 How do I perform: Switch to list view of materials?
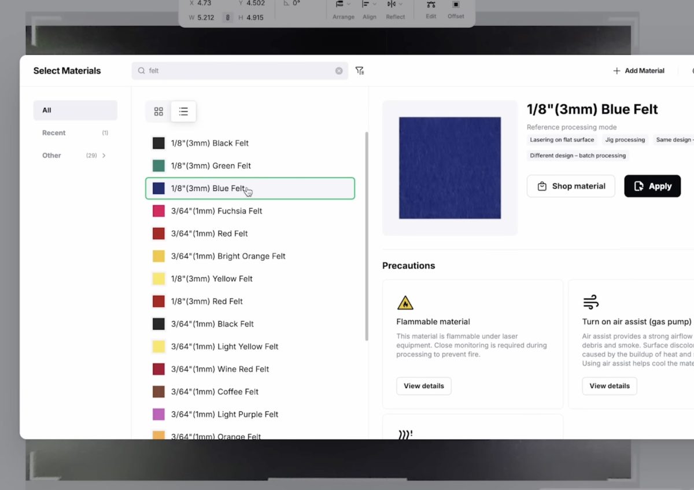[x=183, y=112]
